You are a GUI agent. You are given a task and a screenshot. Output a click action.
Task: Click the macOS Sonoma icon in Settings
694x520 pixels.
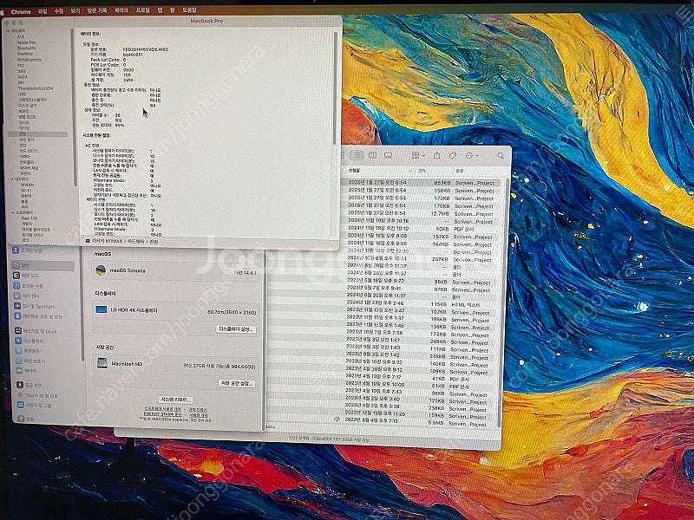[101, 270]
